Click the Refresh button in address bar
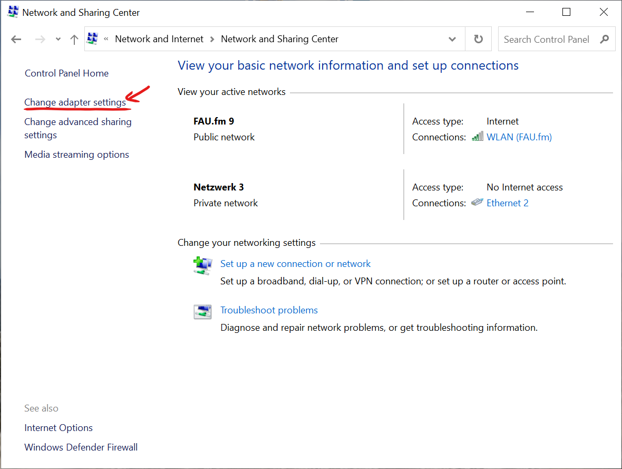The height and width of the screenshot is (469, 622). 478,39
